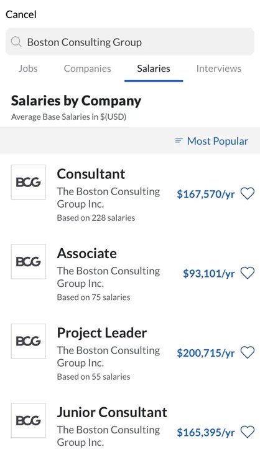Open the BCG logo beside Consultant

(x=28, y=182)
